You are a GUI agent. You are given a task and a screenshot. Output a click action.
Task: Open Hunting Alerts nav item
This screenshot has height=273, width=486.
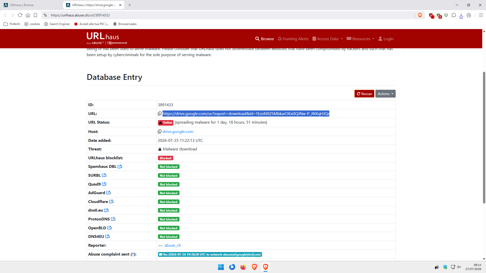pos(293,39)
